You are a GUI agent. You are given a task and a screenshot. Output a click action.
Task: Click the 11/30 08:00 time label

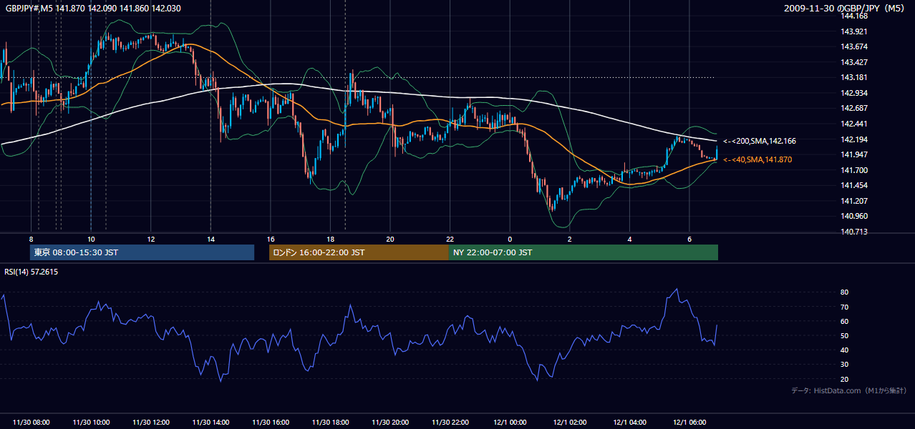32,423
